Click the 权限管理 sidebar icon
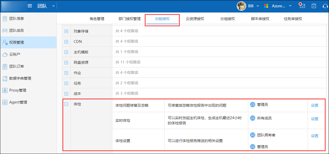329x154 pixels. 5,42
